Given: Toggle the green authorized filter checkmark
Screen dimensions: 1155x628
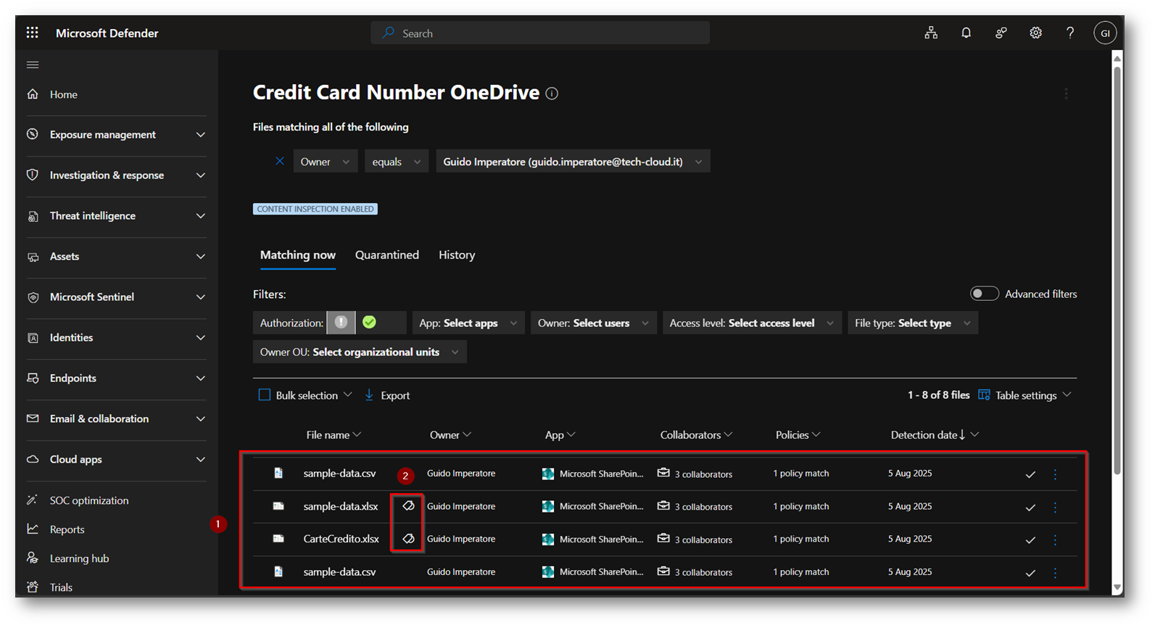Looking at the screenshot, I should click(x=370, y=323).
